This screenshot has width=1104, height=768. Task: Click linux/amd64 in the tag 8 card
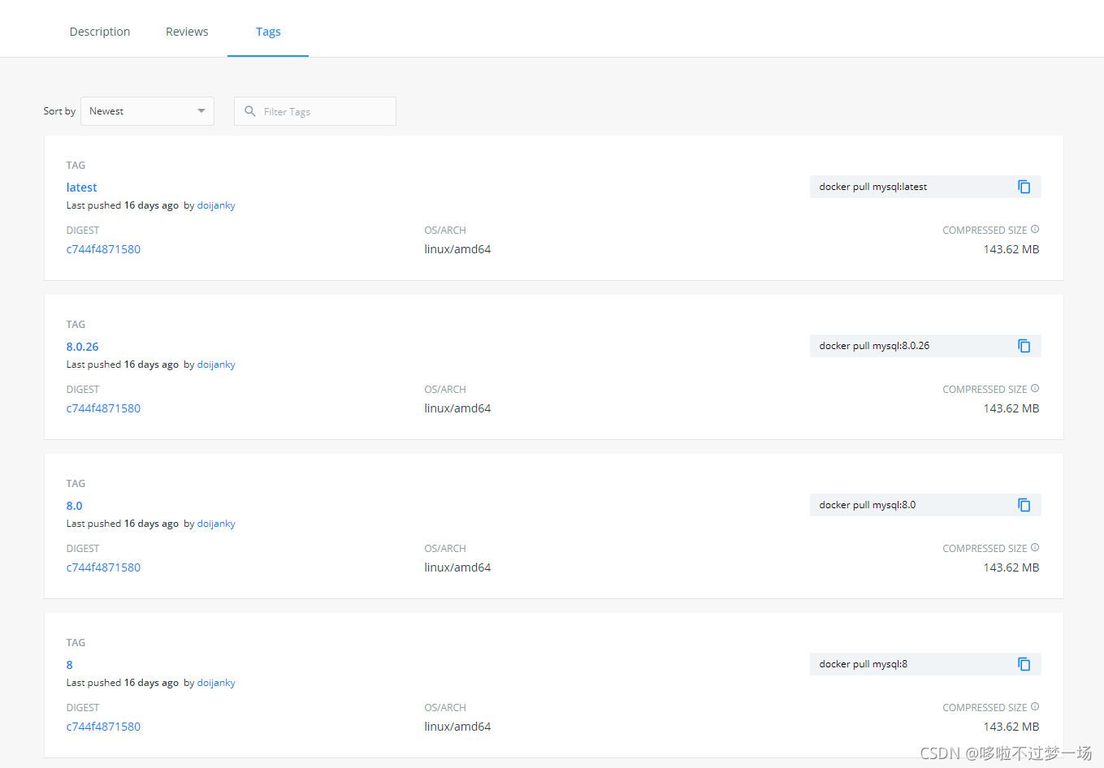[457, 727]
